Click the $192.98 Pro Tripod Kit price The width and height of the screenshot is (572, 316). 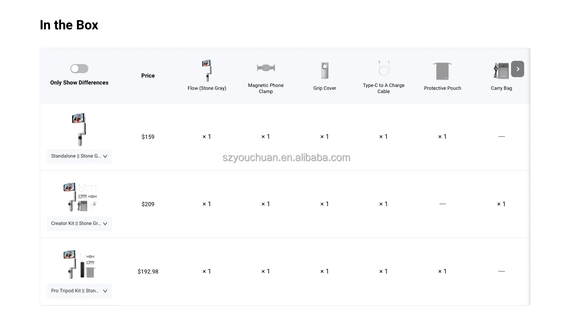coord(148,271)
